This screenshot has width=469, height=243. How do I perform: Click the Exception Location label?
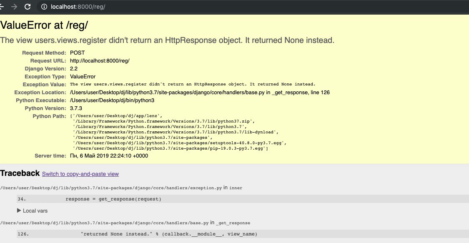tap(40, 93)
